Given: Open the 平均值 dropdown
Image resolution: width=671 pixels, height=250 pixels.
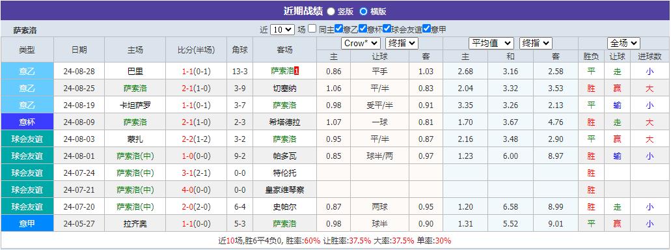Looking at the screenshot, I should (x=491, y=43).
